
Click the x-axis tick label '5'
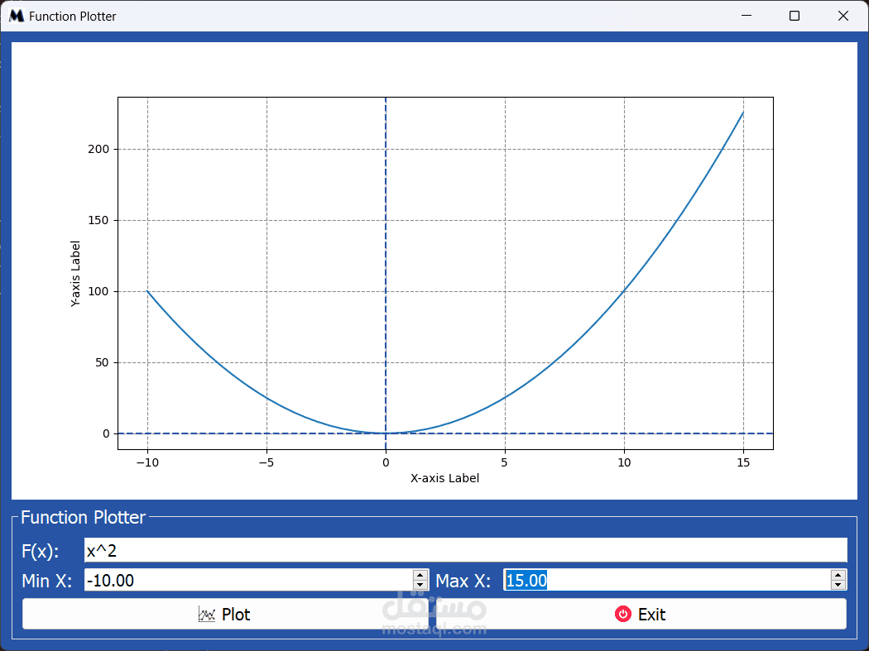tap(504, 462)
